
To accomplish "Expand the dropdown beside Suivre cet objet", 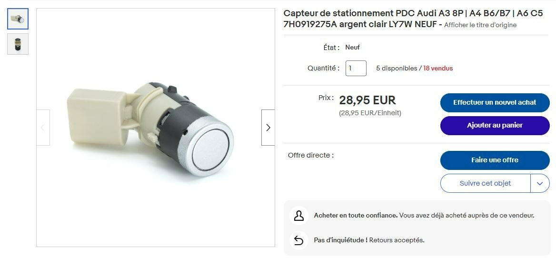I will (x=540, y=183).
